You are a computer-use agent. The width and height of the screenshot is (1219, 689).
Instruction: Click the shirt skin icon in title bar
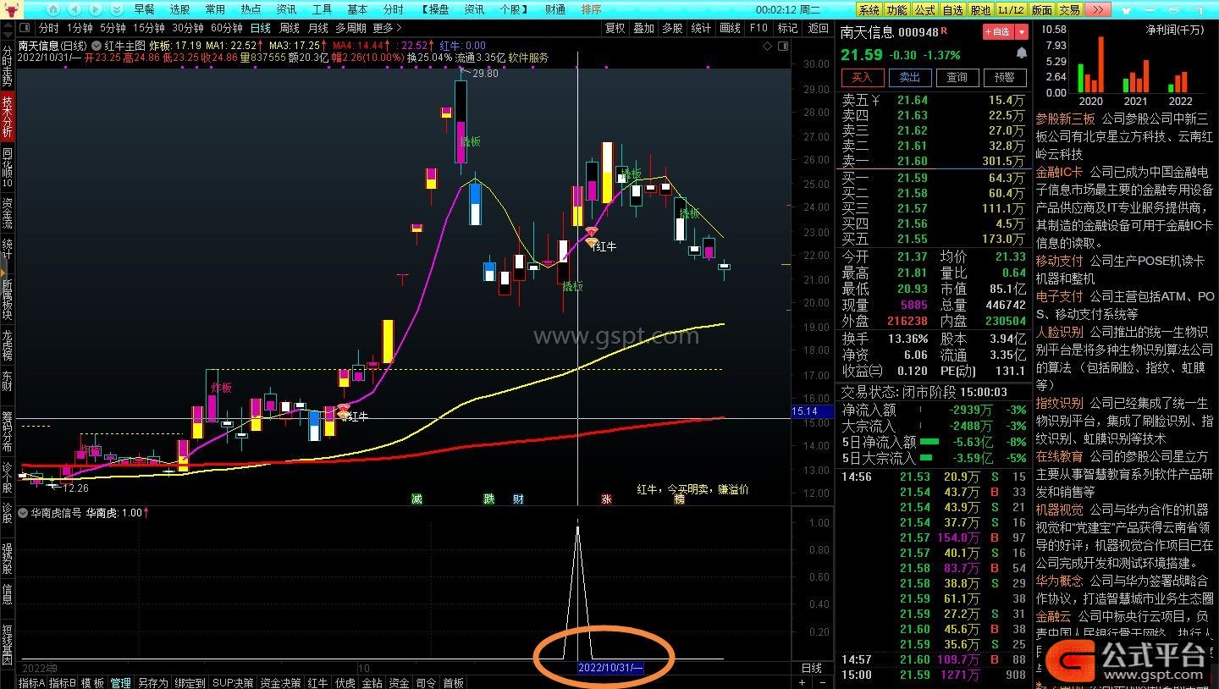click(x=1125, y=9)
